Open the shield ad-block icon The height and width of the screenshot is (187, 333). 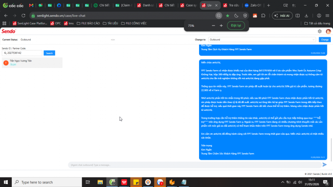tap(245, 16)
